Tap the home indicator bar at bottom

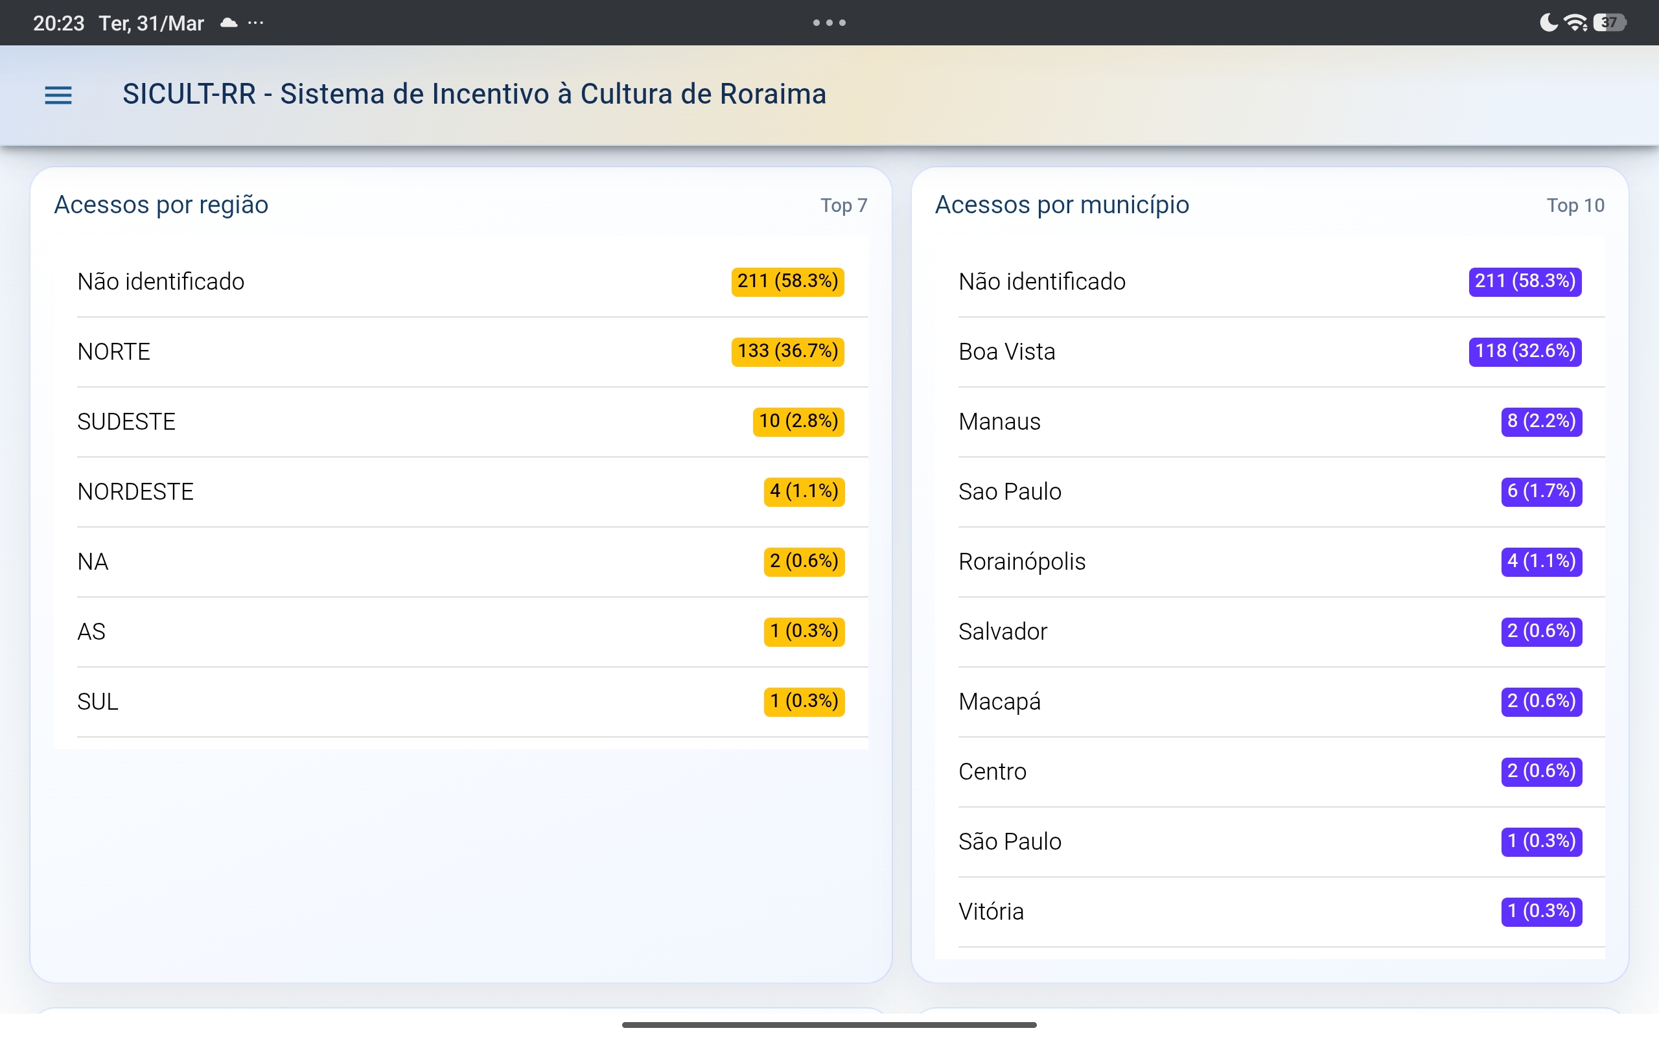pos(829,1025)
